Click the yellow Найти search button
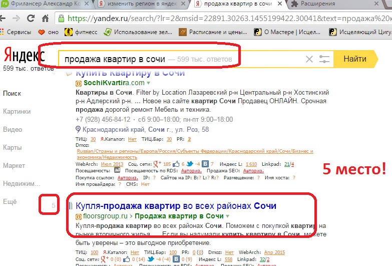392x266 pixels. 355,59
